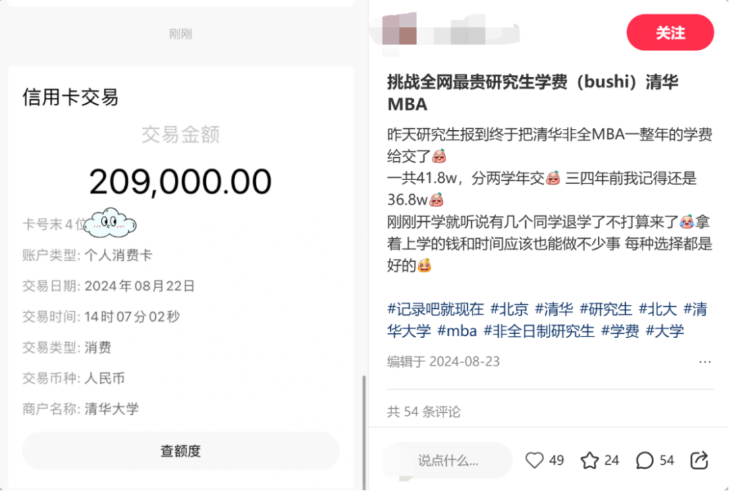Open the #学费 hashtag
The height and width of the screenshot is (491, 729).
620,331
